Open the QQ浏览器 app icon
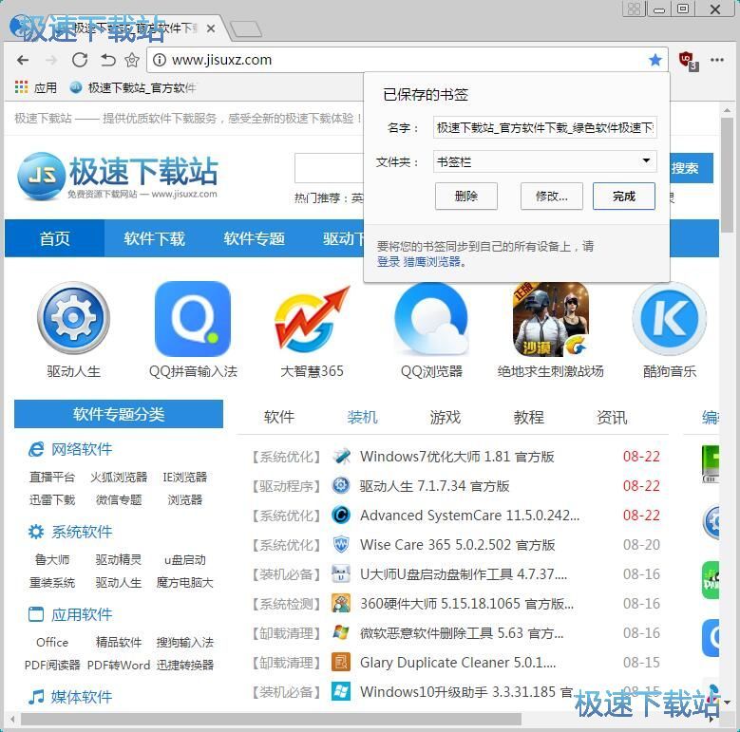This screenshot has height=732, width=740. 431,319
